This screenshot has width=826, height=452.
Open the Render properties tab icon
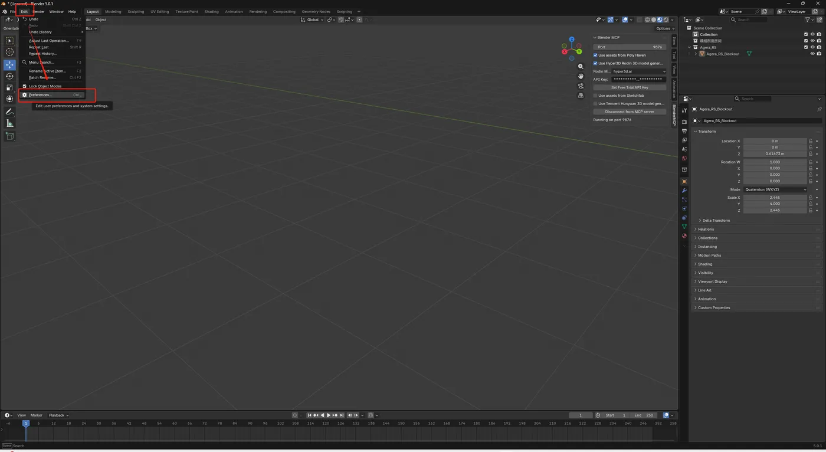click(684, 122)
